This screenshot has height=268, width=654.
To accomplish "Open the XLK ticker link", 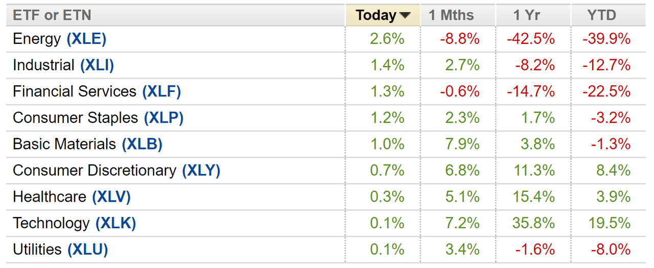I will [x=116, y=223].
